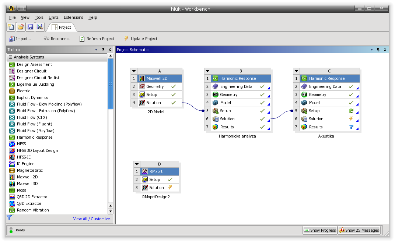Click the Toolbox vertical scrollbar thumb

(110, 84)
